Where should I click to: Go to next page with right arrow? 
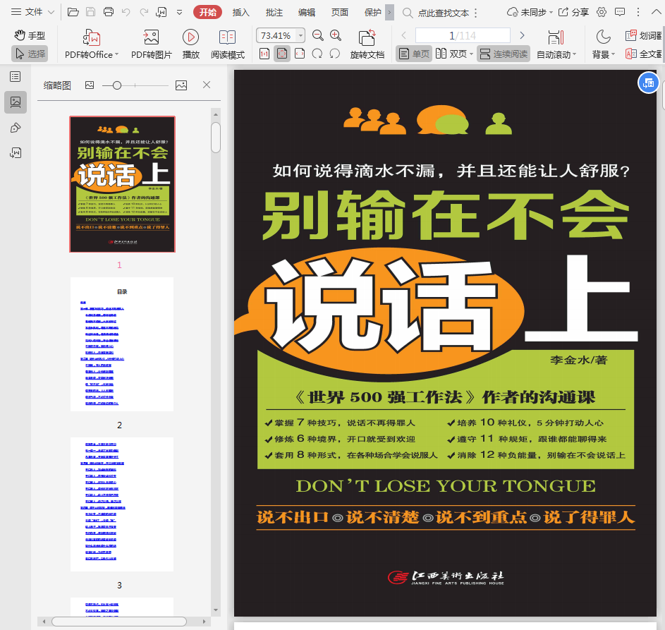click(x=522, y=35)
